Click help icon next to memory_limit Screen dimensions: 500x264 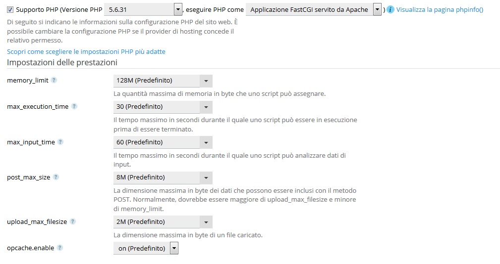pyautogui.click(x=54, y=80)
